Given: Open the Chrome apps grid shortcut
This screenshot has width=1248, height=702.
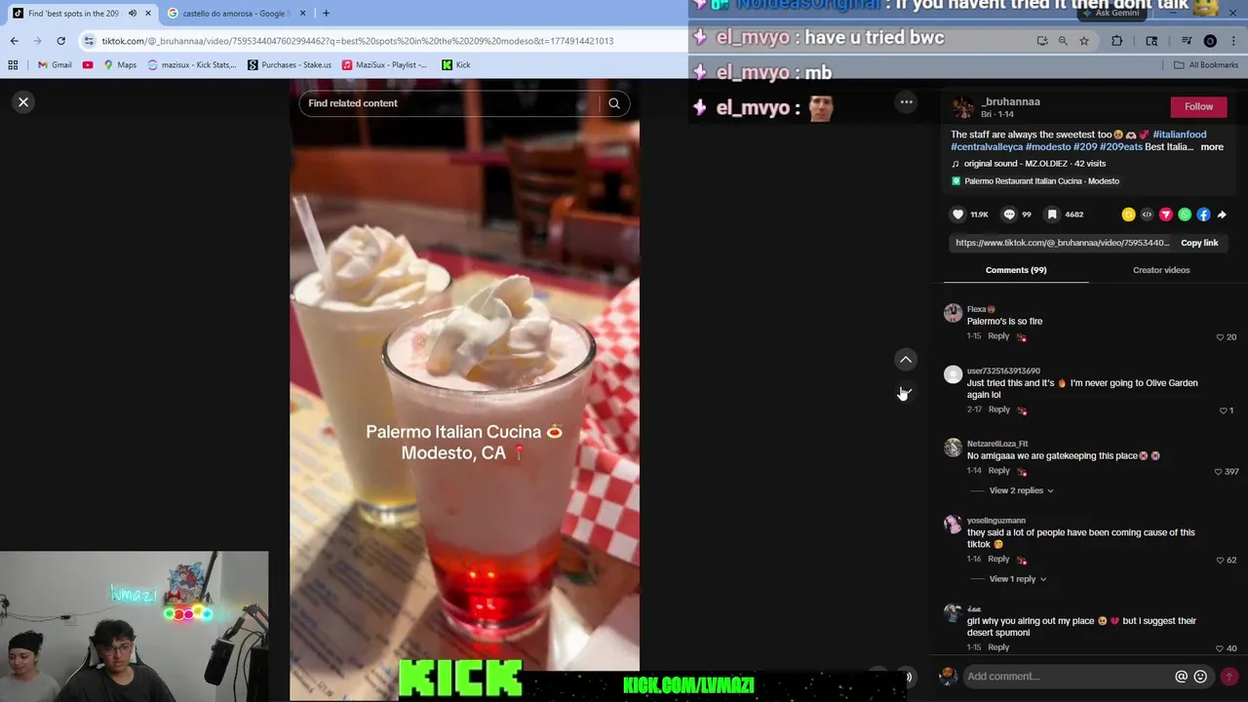Looking at the screenshot, I should coord(13,65).
